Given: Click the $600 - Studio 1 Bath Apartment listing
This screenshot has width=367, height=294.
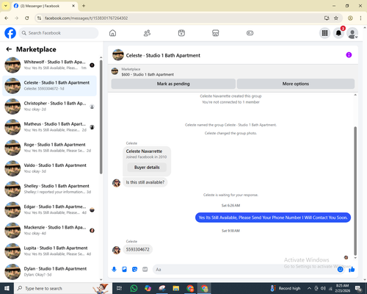Looking at the screenshot, I should [x=148, y=74].
